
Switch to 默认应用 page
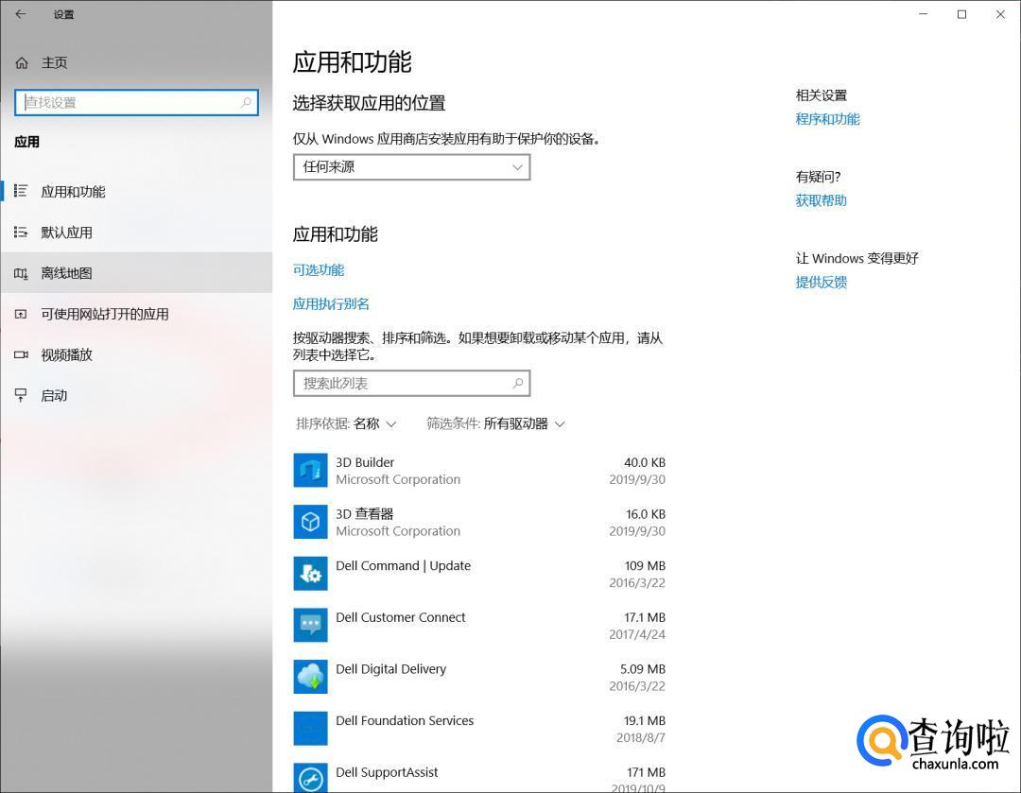point(136,233)
